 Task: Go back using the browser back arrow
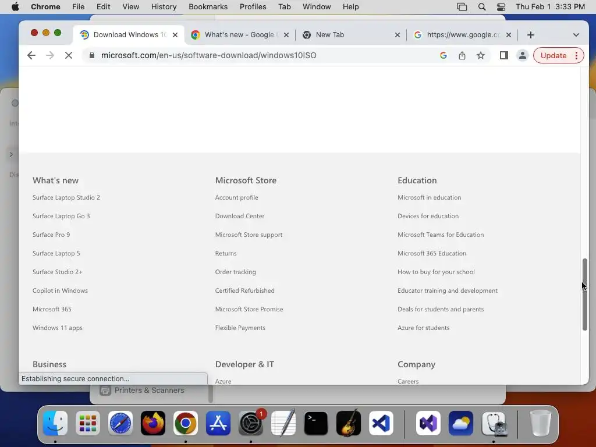click(x=31, y=55)
